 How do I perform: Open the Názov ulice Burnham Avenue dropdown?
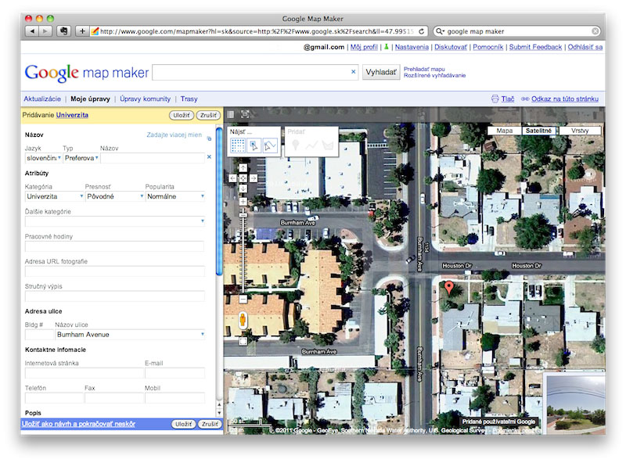[x=130, y=335]
